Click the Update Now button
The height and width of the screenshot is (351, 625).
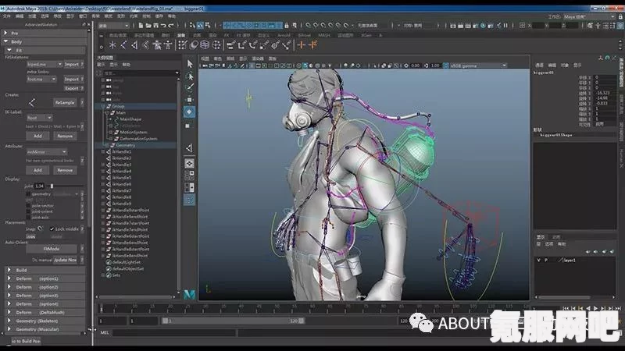click(66, 260)
